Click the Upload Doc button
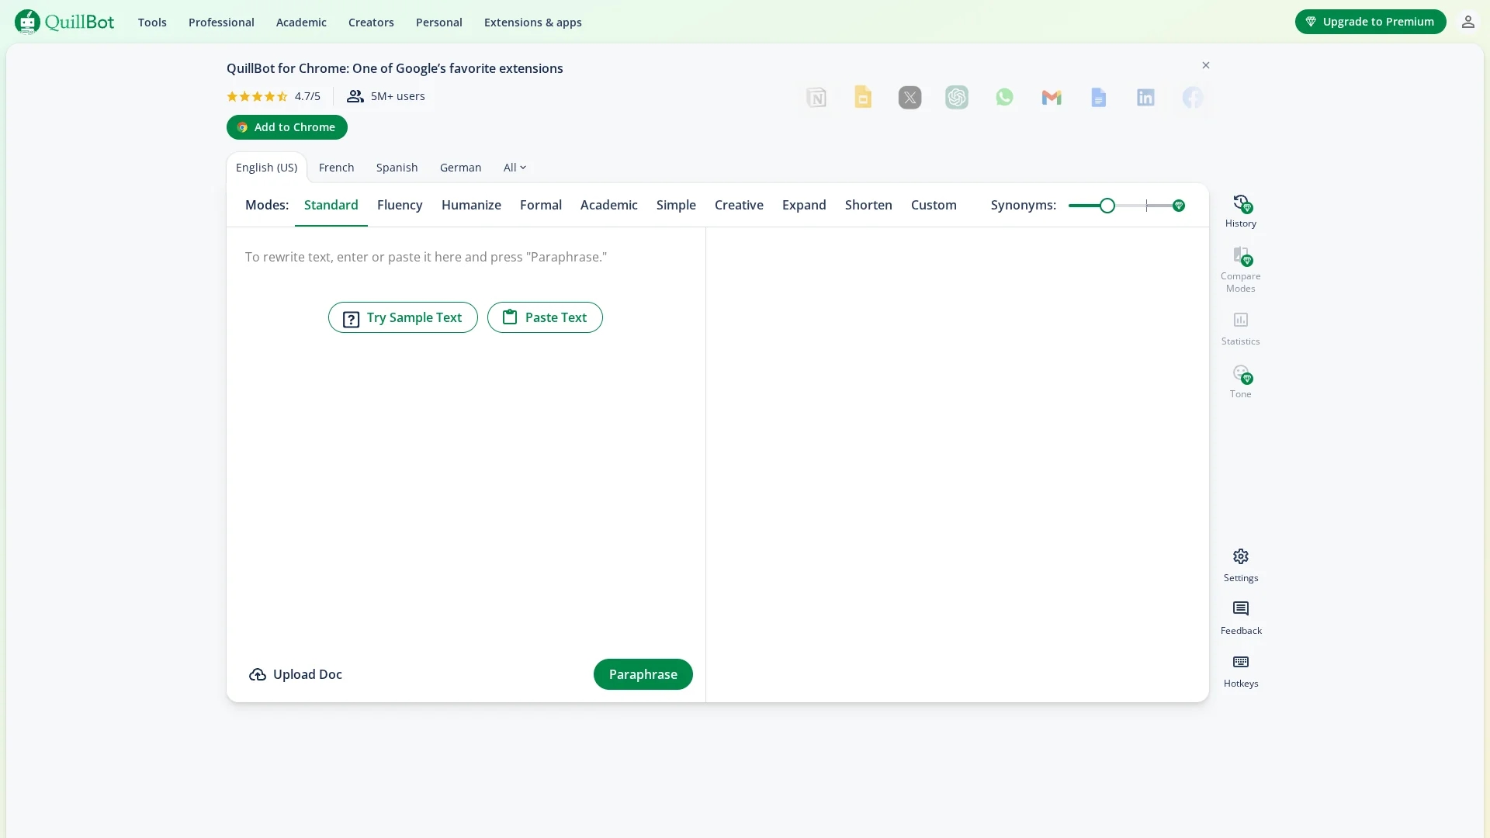Image resolution: width=1490 pixels, height=838 pixels. pyautogui.click(x=295, y=674)
